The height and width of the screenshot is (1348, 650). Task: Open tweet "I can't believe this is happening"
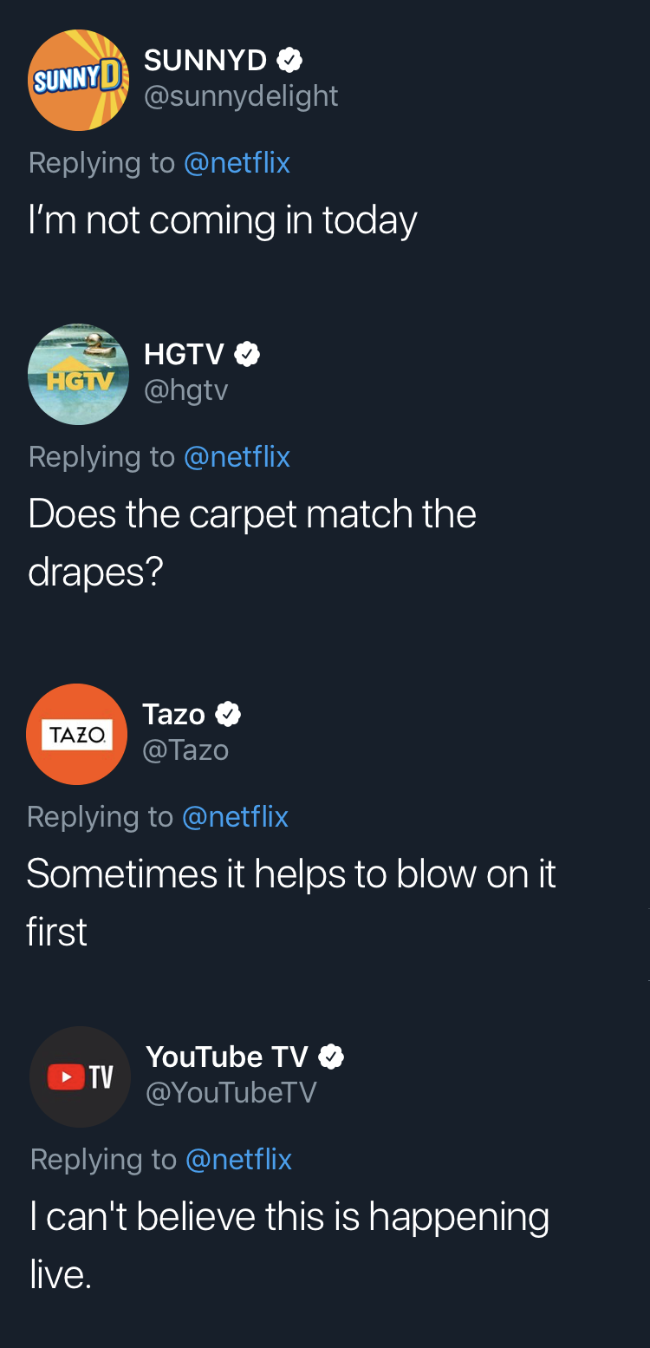(289, 1245)
